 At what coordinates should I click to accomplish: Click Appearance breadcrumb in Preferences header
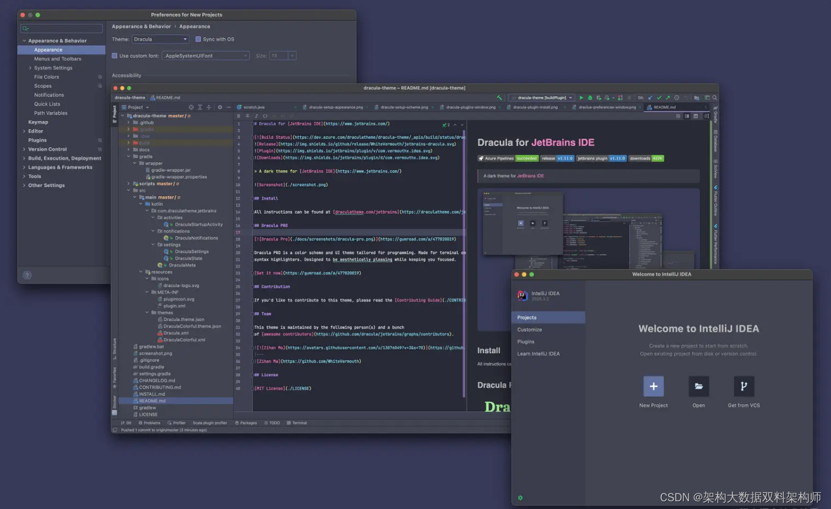click(195, 27)
